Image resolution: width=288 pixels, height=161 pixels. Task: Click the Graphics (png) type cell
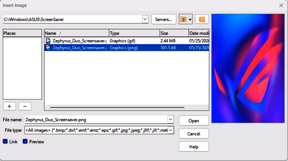click(x=124, y=48)
